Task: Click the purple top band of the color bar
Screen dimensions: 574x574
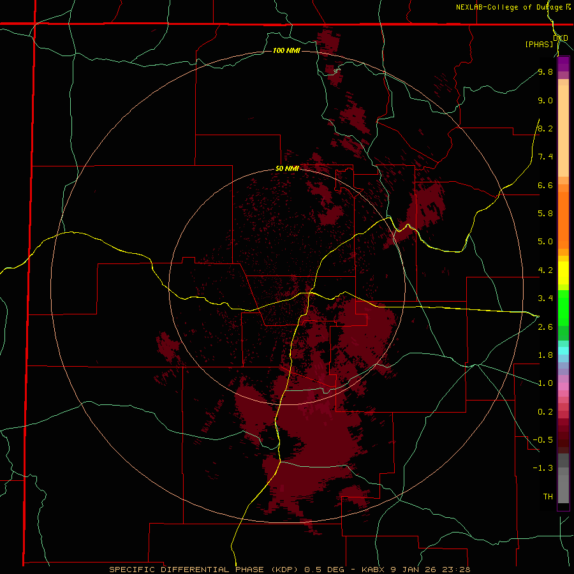Action: click(563, 64)
